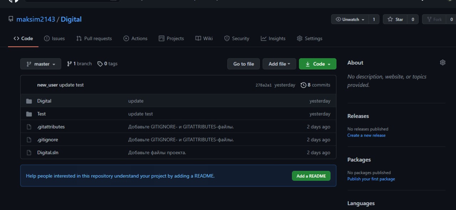
Task: Switch to the Code tab
Action: [x=23, y=38]
